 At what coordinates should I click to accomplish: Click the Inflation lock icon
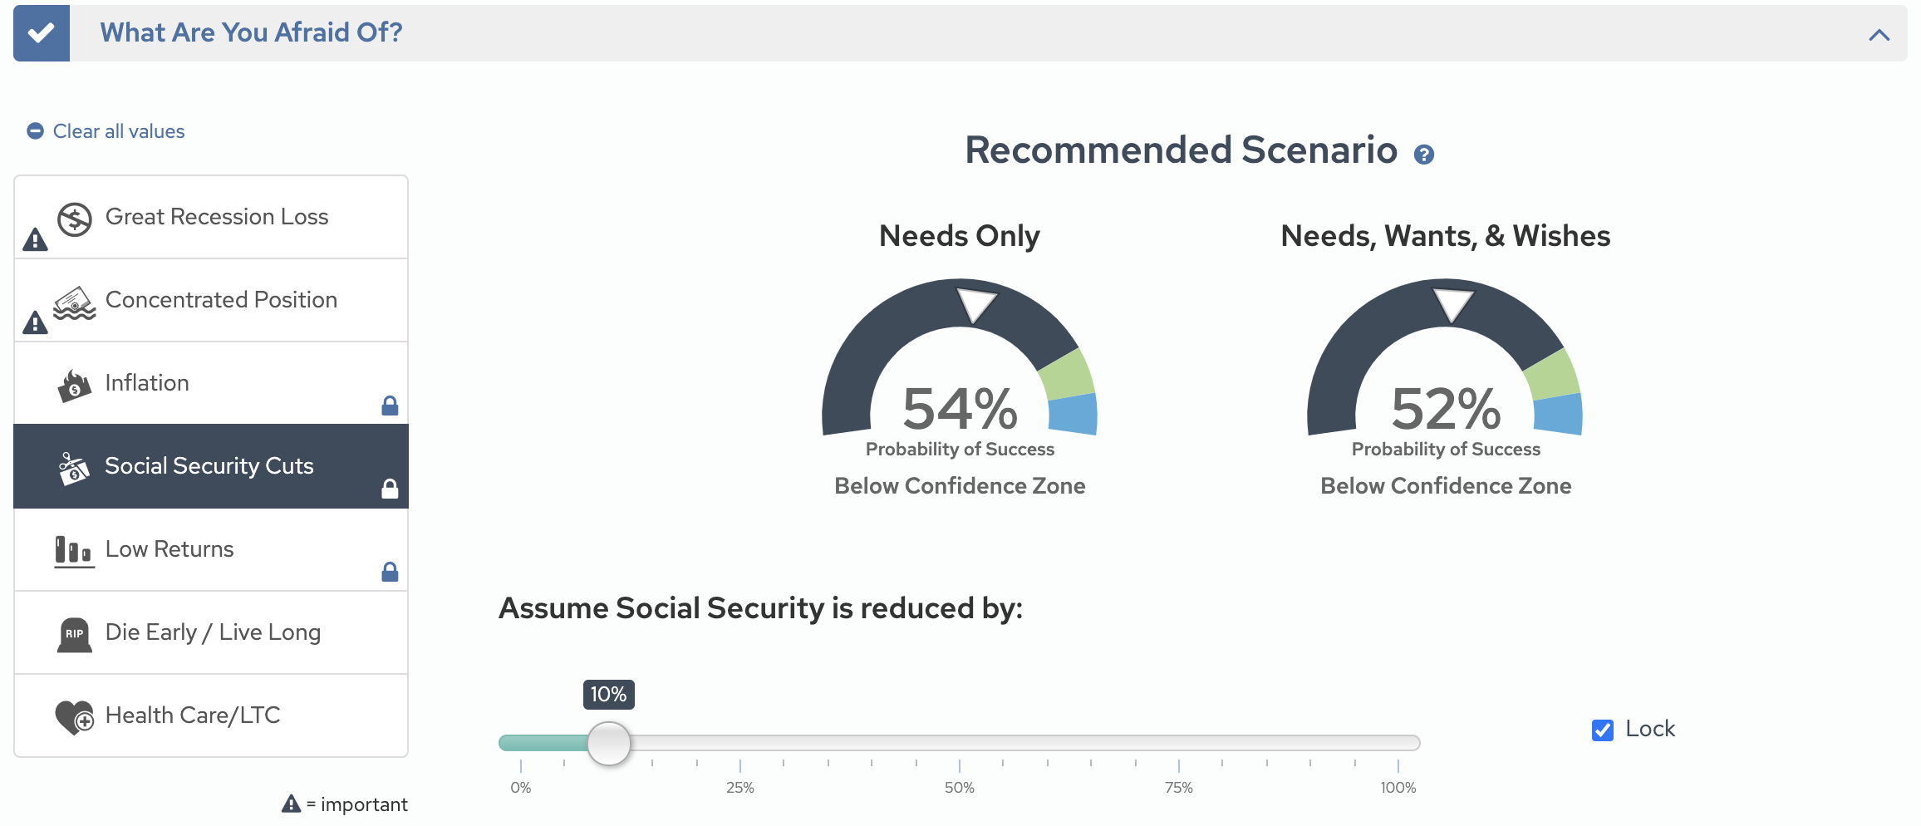[390, 406]
